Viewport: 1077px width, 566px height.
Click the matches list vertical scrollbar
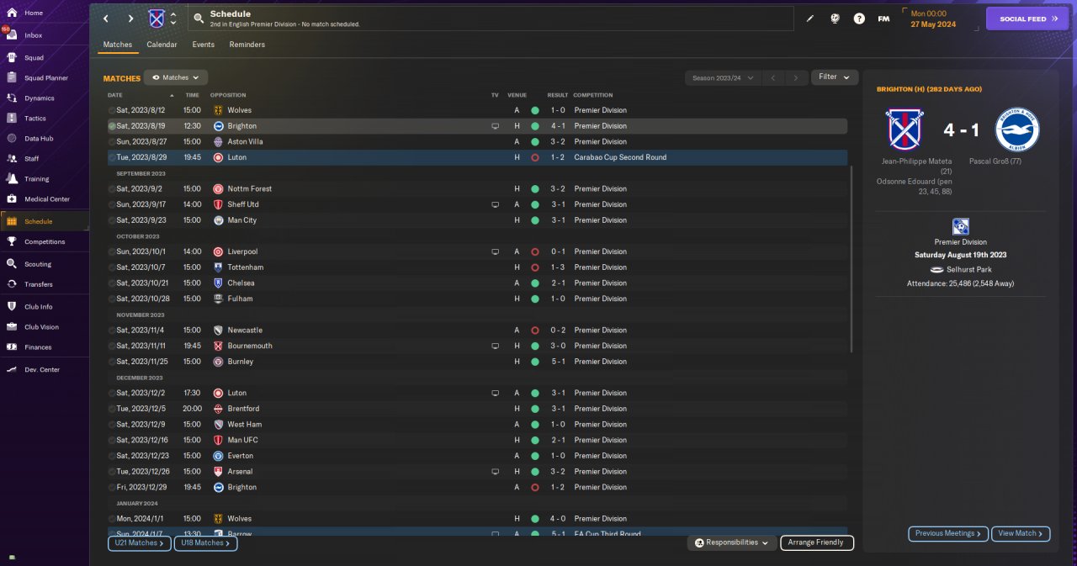[x=852, y=259]
